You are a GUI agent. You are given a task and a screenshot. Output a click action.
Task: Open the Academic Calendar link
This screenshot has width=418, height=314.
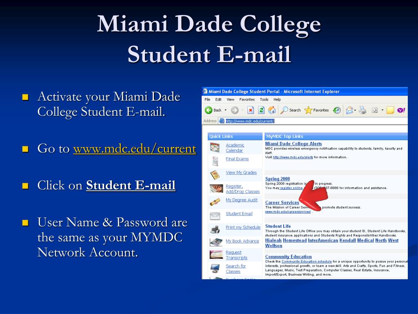coord(235,148)
